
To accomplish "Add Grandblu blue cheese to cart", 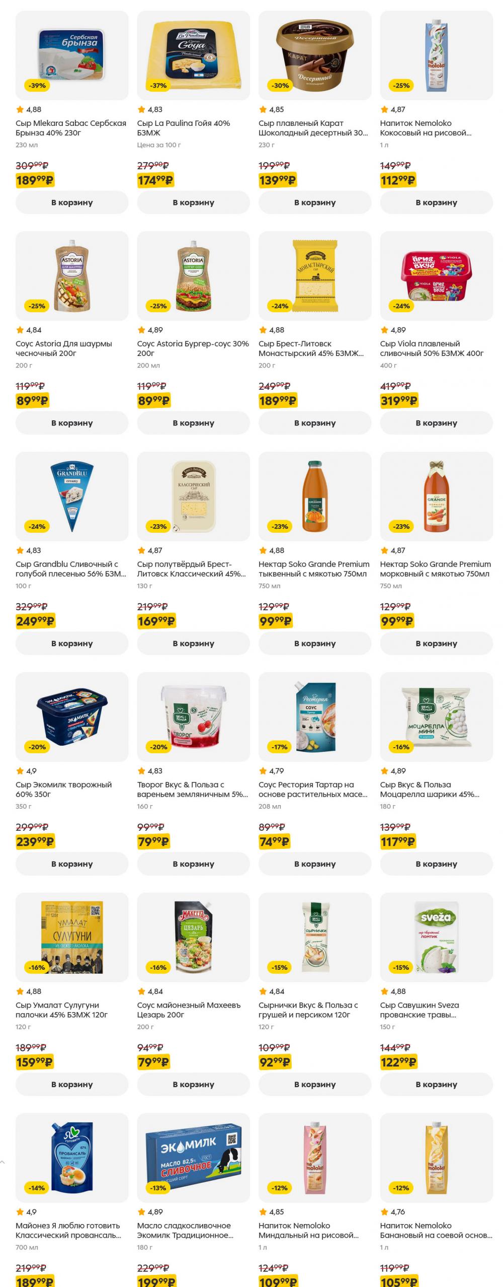I will coord(72,643).
